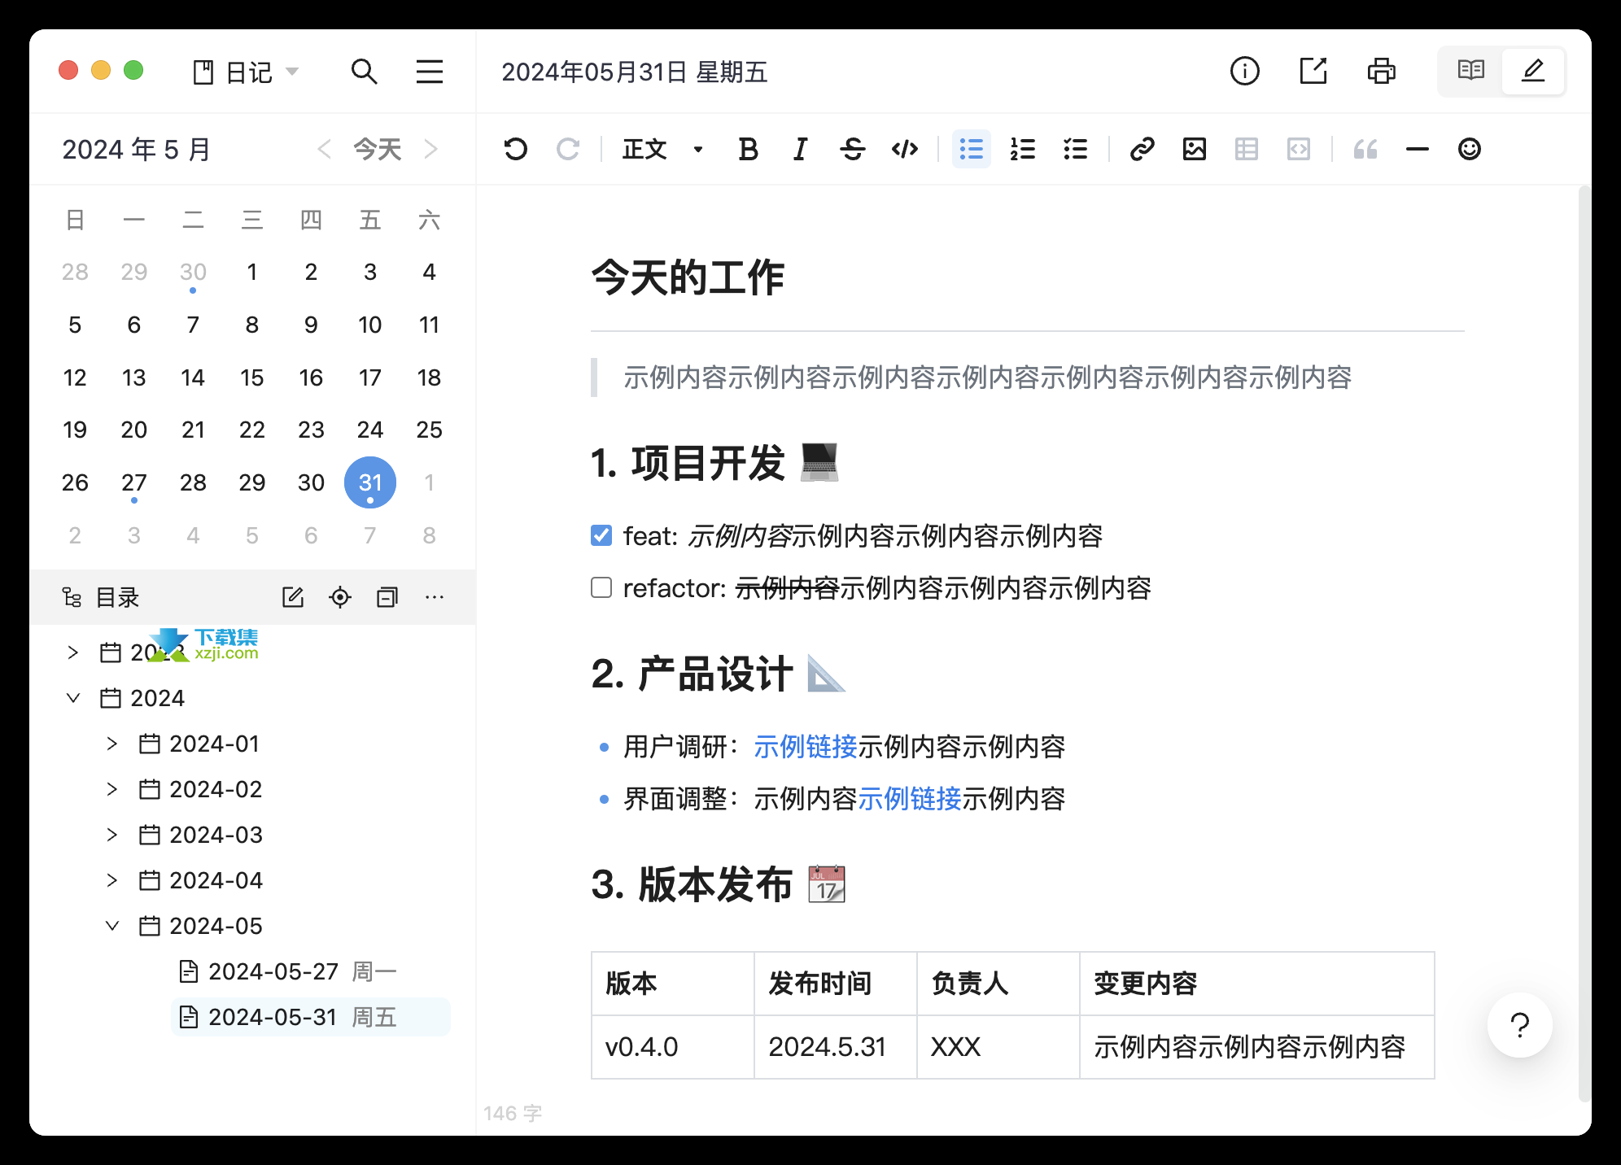Screen dimensions: 1621x1165
Task: Insert an image using picture icon
Action: (x=1194, y=149)
